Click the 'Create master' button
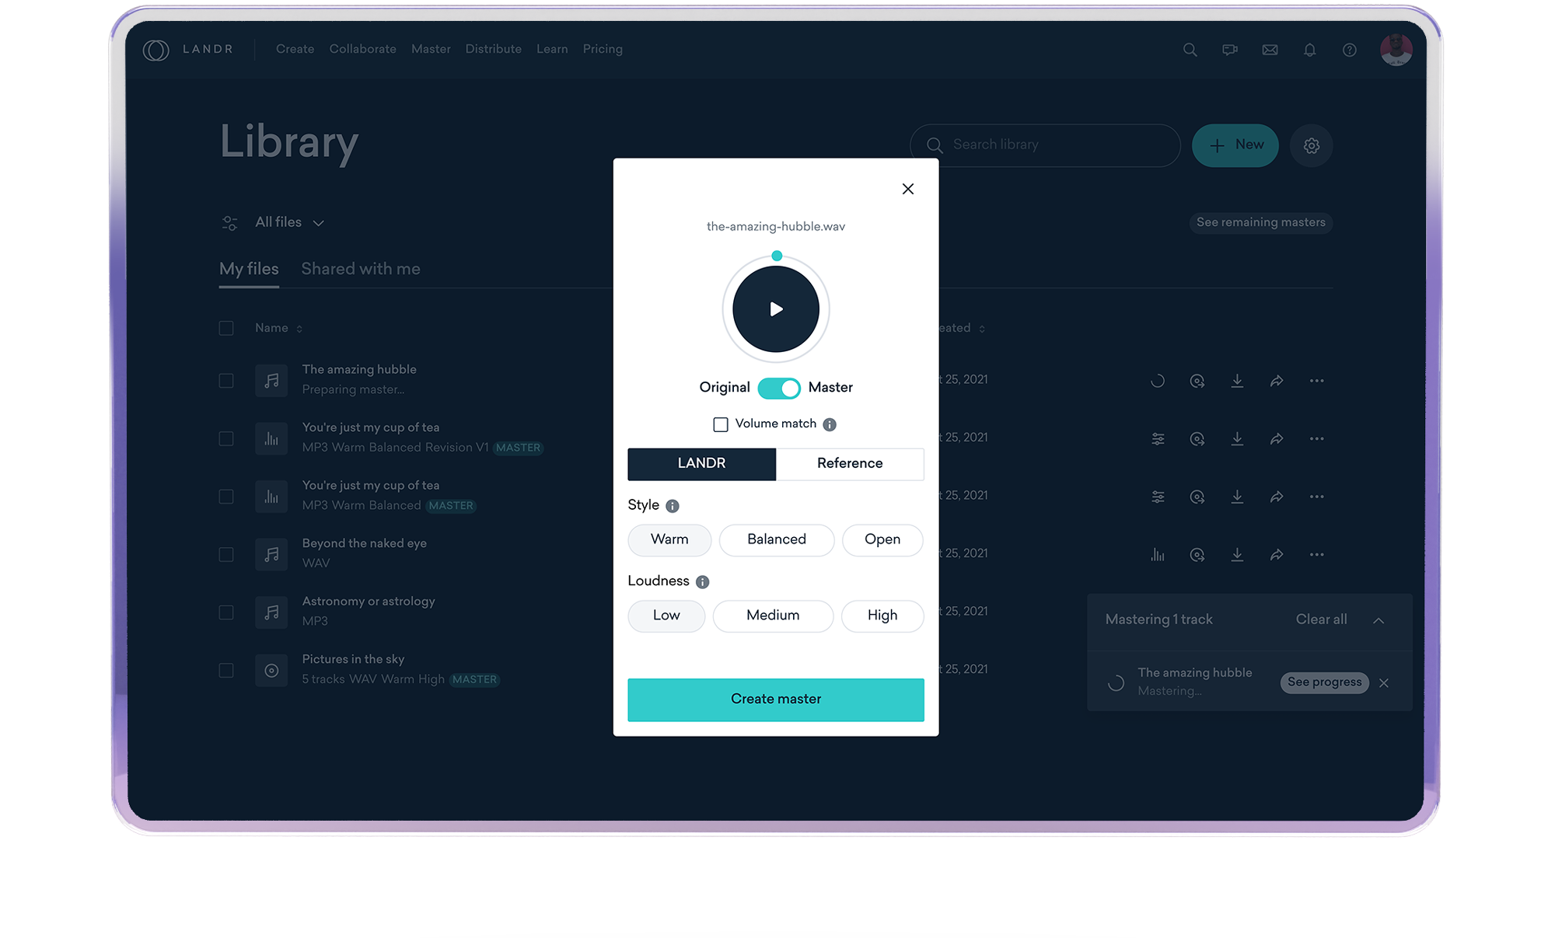This screenshot has width=1555, height=938. (x=775, y=698)
